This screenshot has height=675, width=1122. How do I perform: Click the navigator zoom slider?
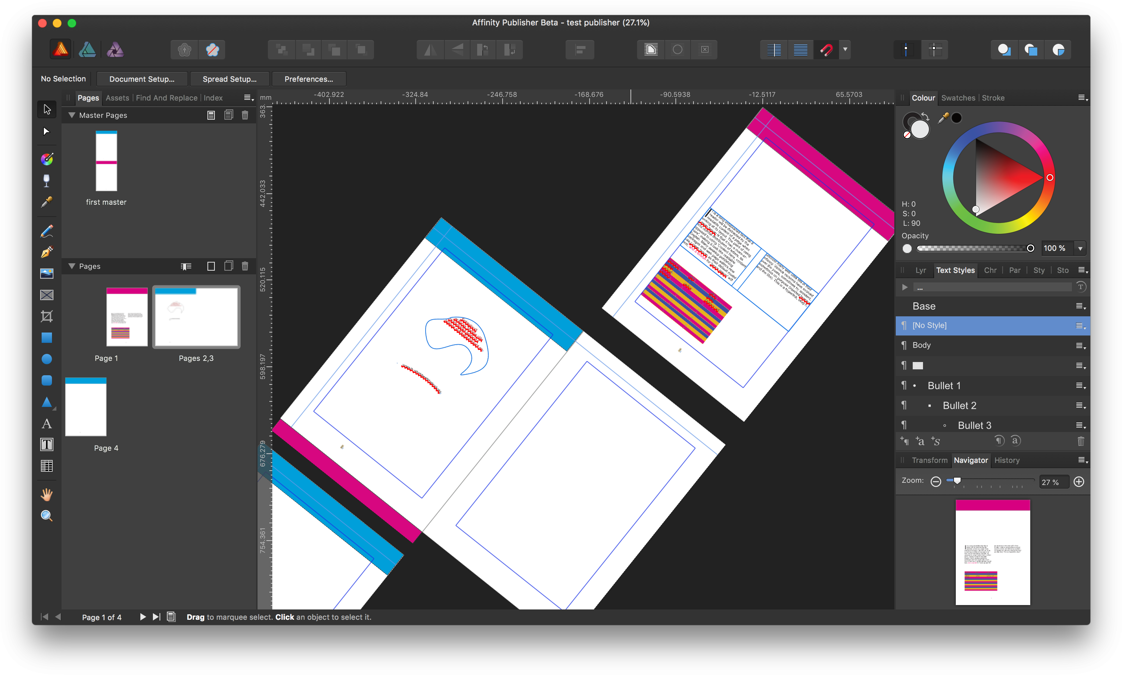957,481
